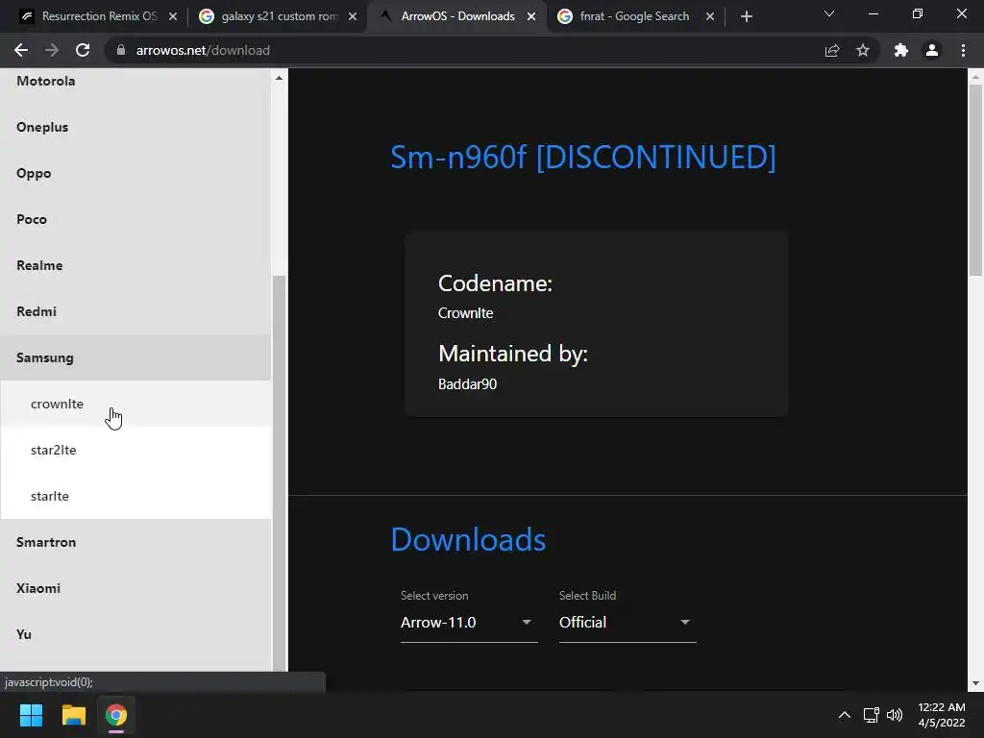Expand the Redmi device list
The width and height of the screenshot is (984, 738).
click(x=135, y=311)
